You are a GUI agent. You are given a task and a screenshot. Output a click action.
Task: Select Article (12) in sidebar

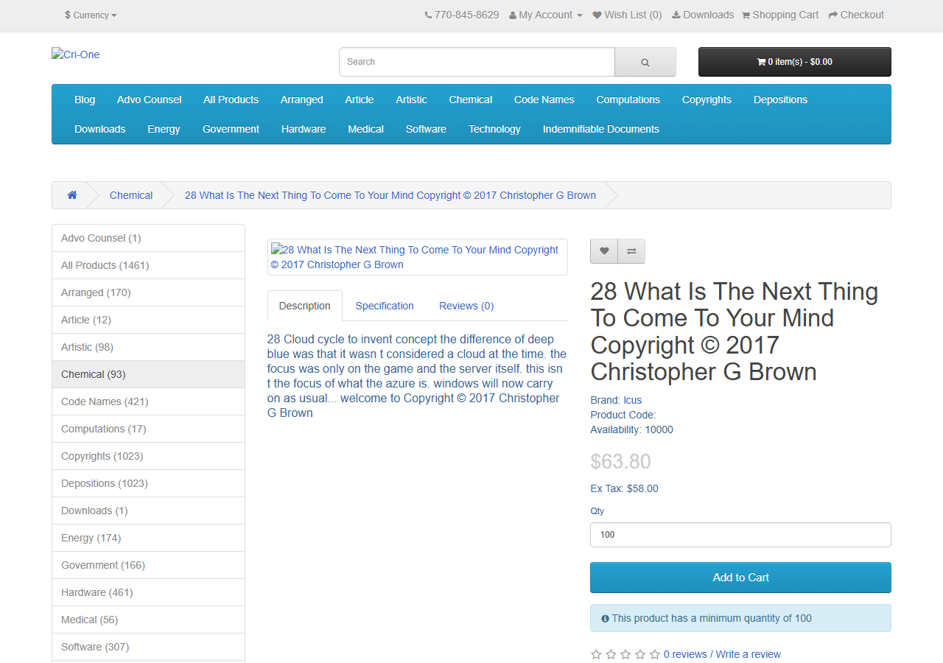tap(148, 320)
